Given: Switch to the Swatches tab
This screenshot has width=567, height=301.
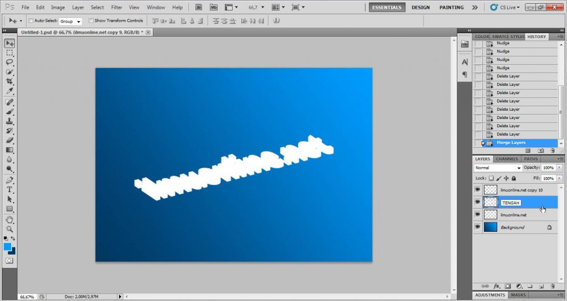Looking at the screenshot, I should [x=500, y=37].
